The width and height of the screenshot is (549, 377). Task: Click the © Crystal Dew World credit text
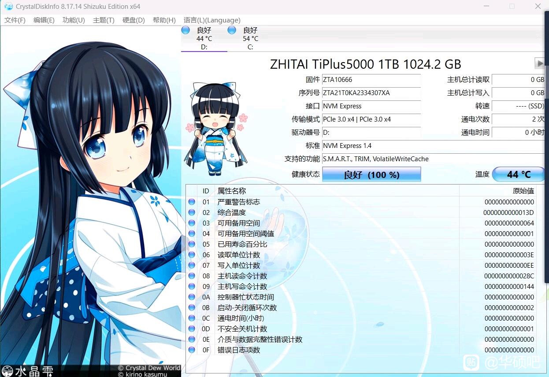149,368
